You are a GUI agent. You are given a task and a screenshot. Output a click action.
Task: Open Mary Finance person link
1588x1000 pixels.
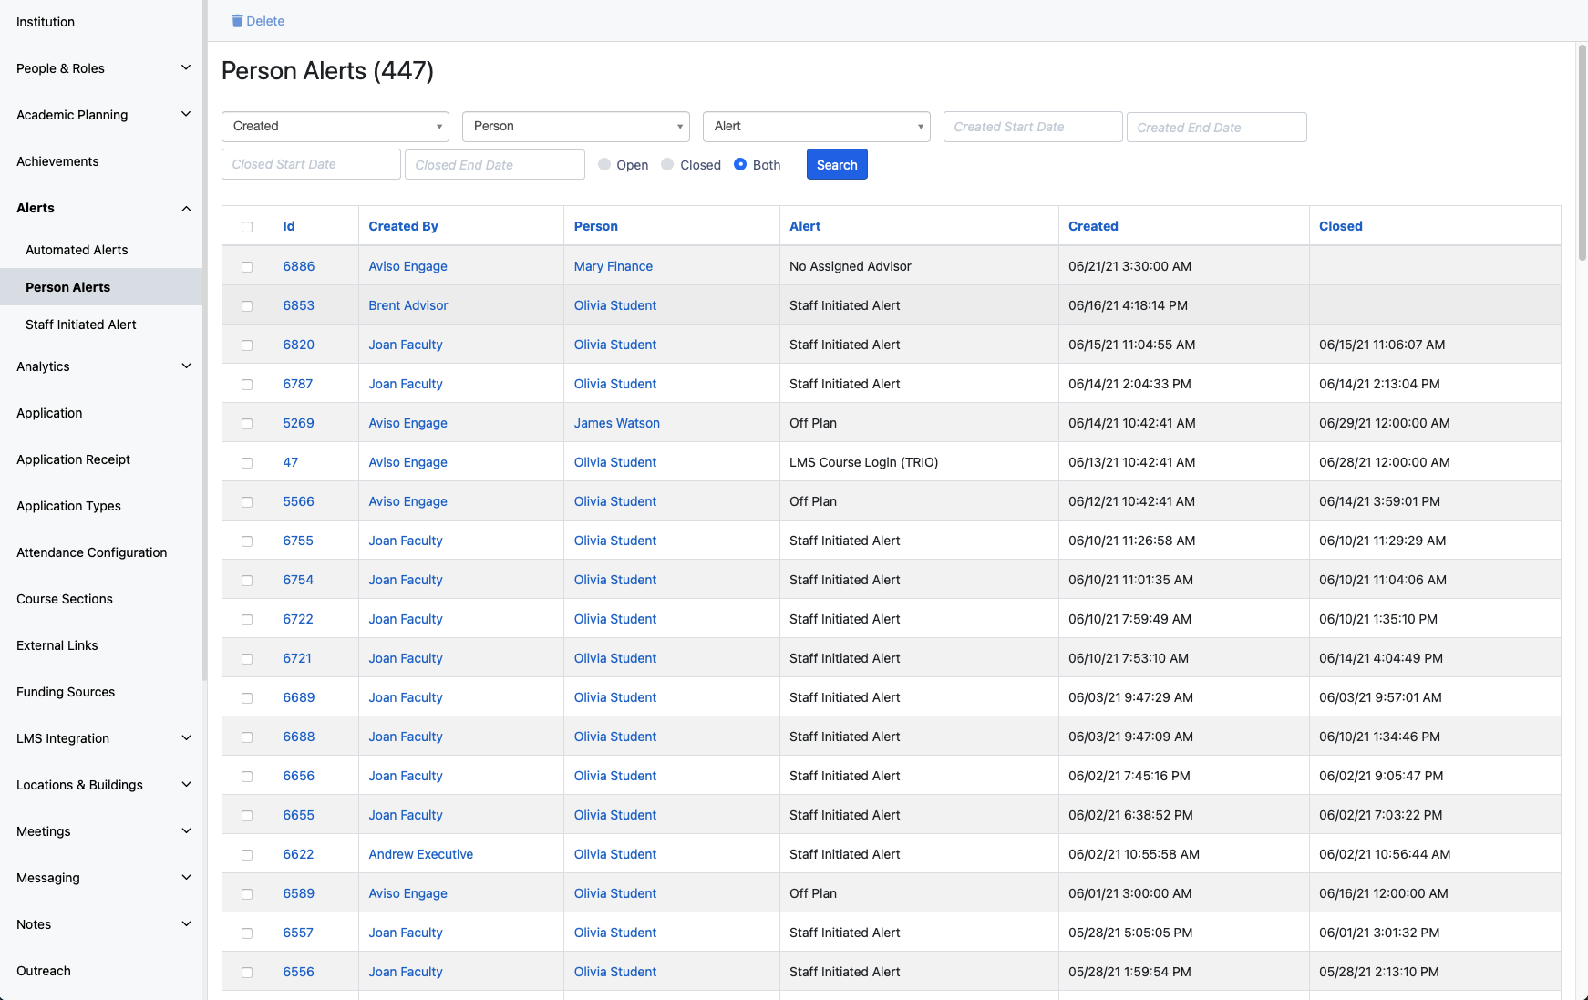(614, 266)
